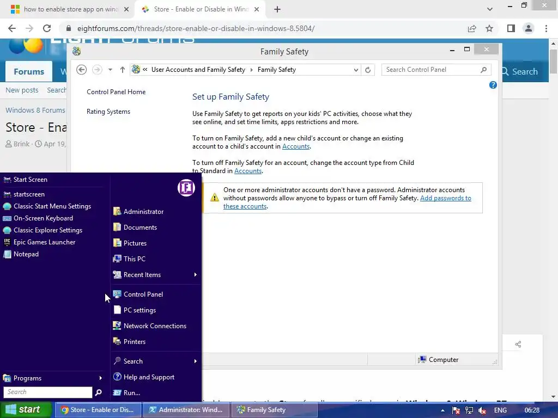Click the Action Center flag tray icon
This screenshot has width=558, height=418.
(x=456, y=410)
